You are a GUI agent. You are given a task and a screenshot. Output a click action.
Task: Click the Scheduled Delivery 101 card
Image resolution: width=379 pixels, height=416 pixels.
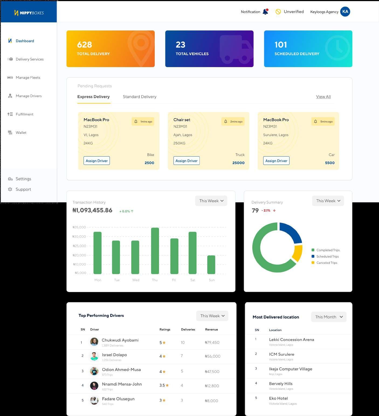coord(308,49)
